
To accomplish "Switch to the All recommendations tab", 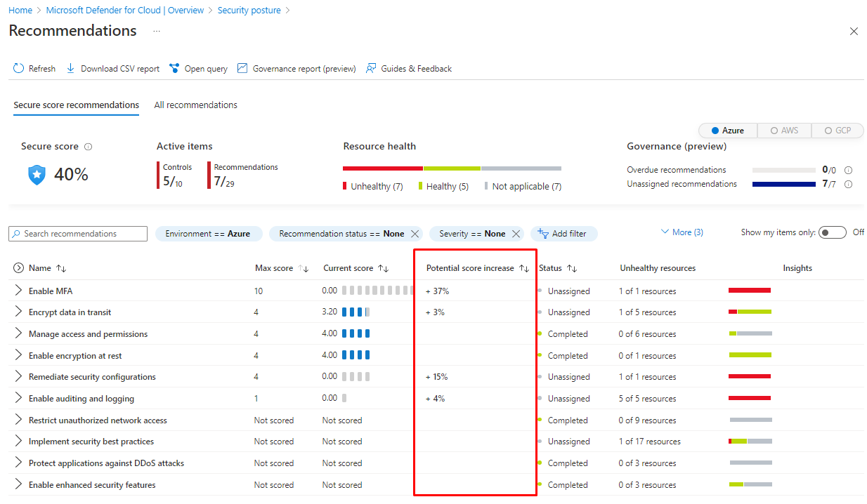I will [195, 105].
